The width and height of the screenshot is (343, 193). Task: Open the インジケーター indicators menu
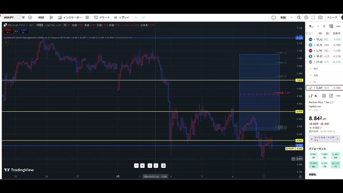click(70, 17)
